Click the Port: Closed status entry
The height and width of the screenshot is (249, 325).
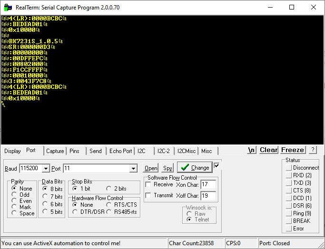coord(275,243)
